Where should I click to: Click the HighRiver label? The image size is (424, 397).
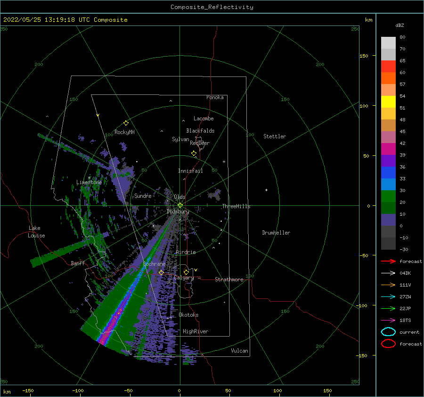click(196, 331)
